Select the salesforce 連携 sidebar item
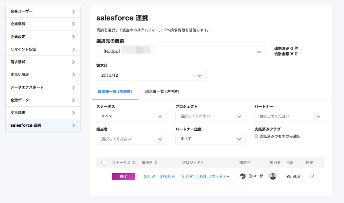The width and height of the screenshot is (344, 203). pyautogui.click(x=43, y=125)
